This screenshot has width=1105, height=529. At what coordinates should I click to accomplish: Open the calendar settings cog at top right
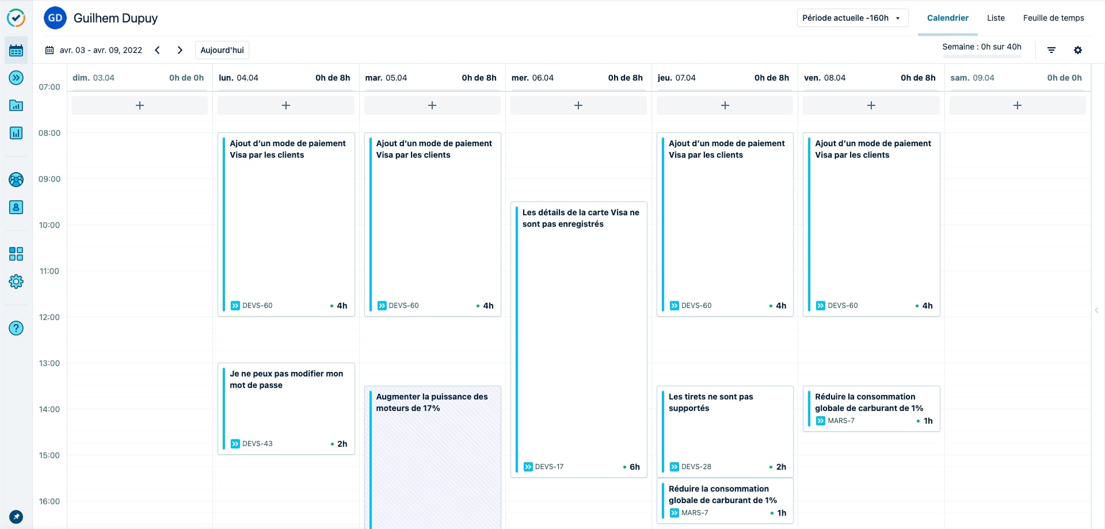[x=1078, y=50]
